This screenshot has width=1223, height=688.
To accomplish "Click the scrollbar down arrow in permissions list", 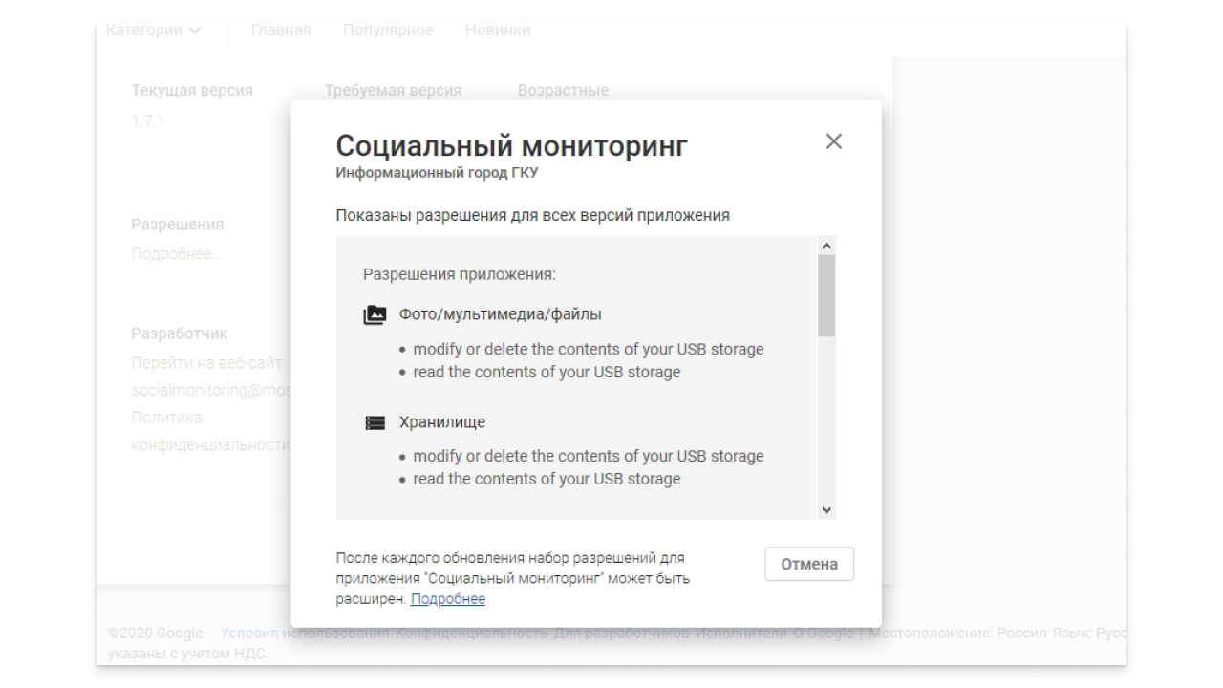I will 826,510.
